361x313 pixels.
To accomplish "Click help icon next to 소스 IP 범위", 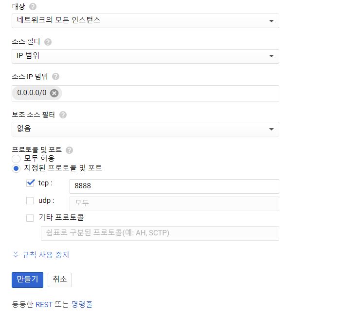I will point(55,77).
